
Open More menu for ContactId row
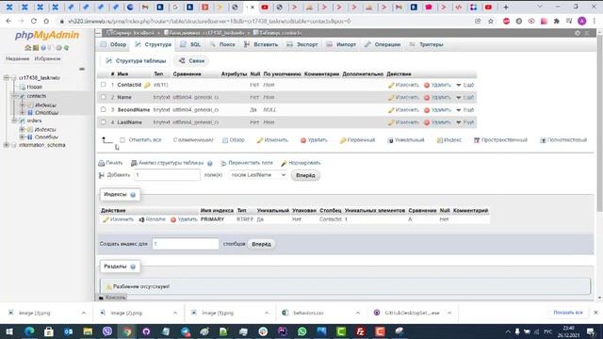(x=464, y=85)
